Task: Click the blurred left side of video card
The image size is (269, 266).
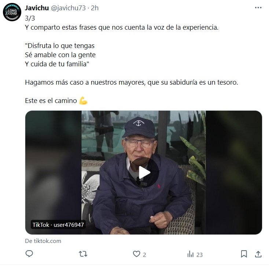Action: click(54, 172)
